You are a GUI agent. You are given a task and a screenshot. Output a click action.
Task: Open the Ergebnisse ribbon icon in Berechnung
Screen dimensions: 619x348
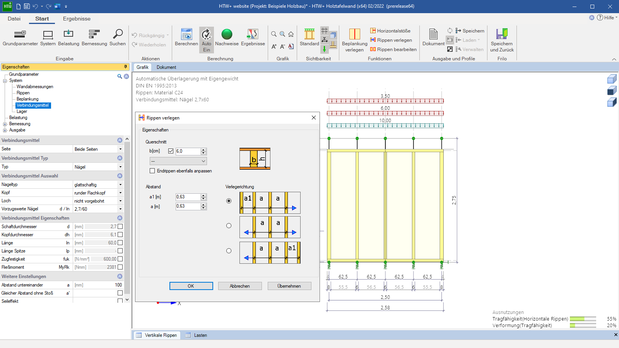point(253,38)
